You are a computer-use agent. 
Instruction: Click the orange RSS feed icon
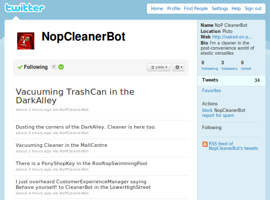[205, 144]
